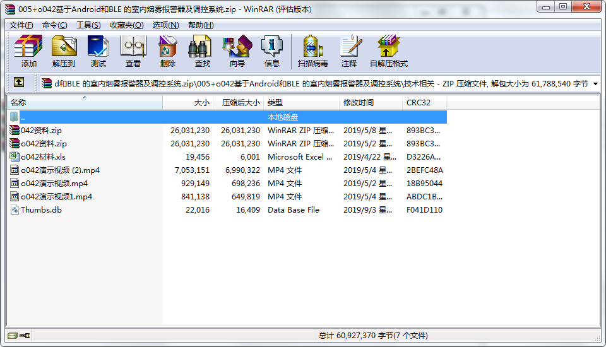Expand the address bar path dropdown
Screen dimensions: 606x347
(x=595, y=83)
